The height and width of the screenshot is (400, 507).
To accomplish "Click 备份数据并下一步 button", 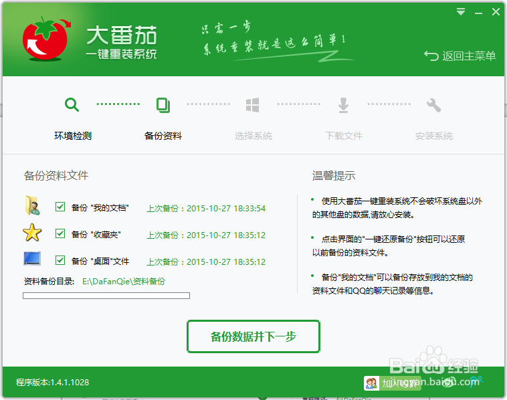I will click(254, 336).
